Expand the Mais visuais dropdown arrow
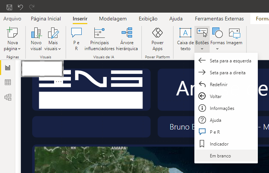269x173 pixels. 60,49
